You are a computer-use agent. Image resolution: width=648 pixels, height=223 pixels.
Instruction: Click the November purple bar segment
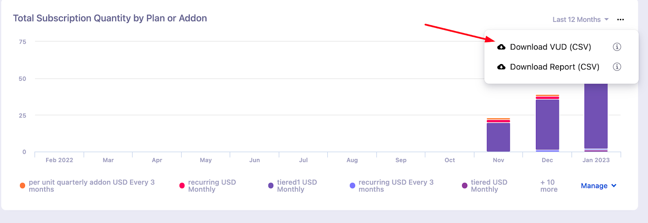coord(498,137)
